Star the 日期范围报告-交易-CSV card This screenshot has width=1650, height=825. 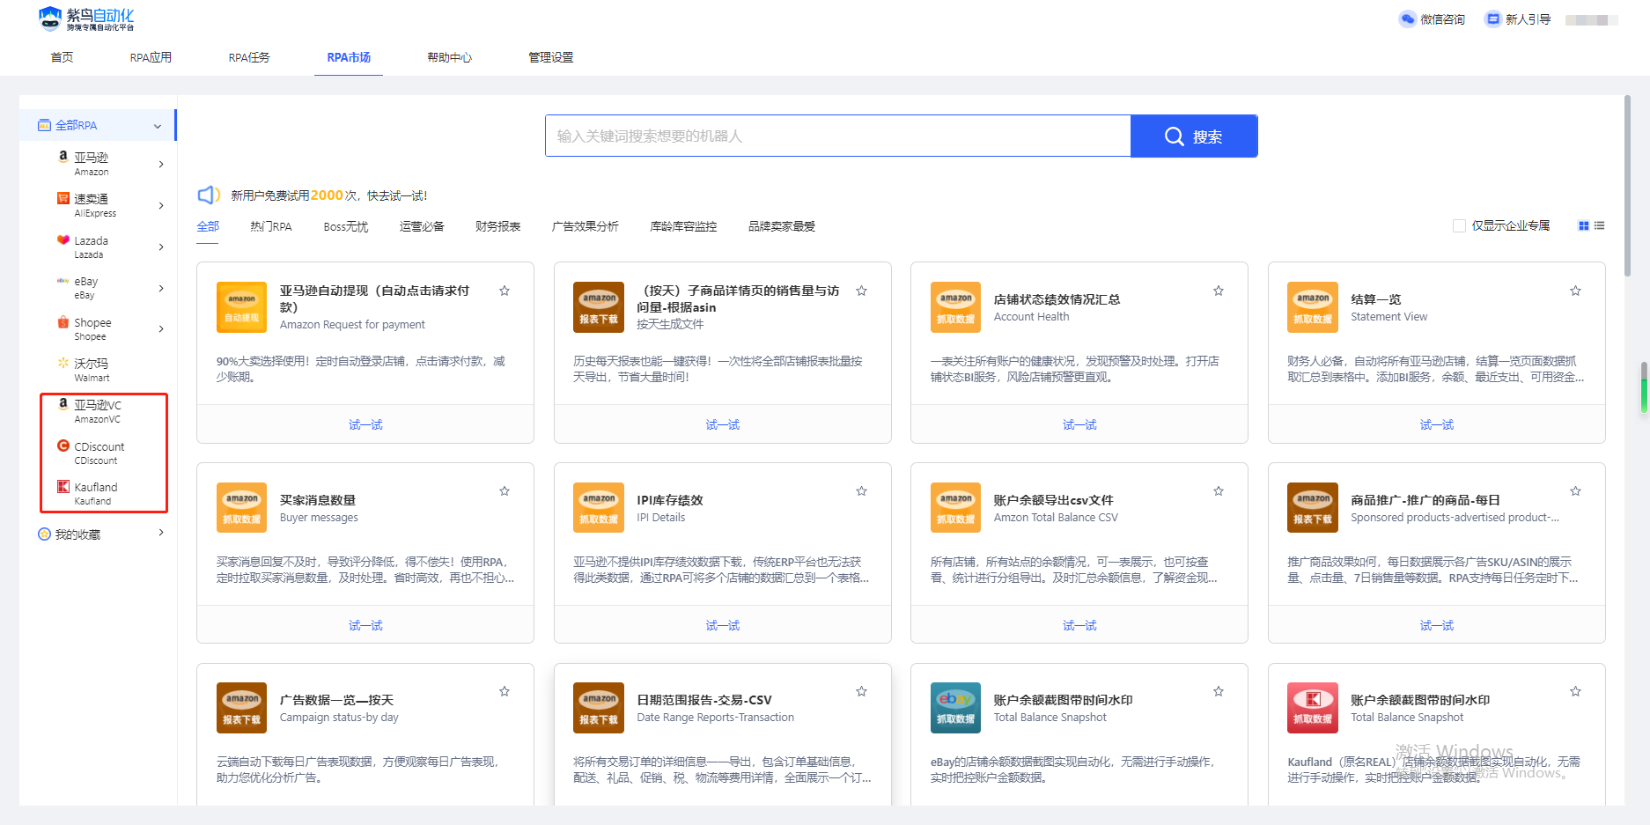[x=862, y=691]
